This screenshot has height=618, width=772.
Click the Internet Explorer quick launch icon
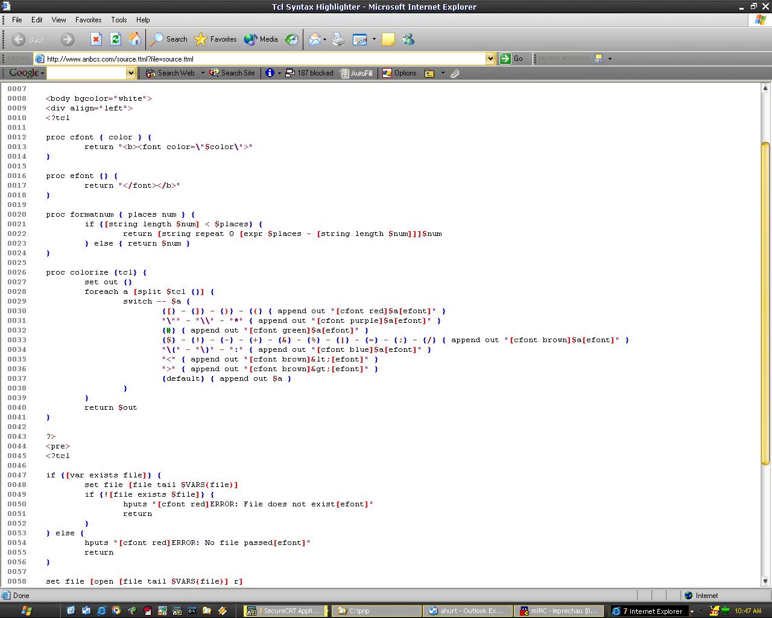(101, 611)
